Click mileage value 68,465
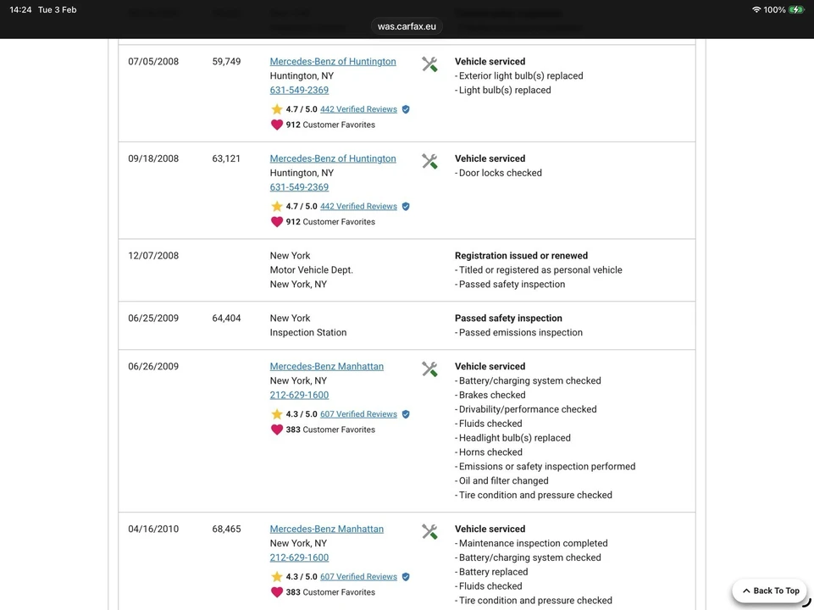This screenshot has height=610, width=814. [226, 529]
